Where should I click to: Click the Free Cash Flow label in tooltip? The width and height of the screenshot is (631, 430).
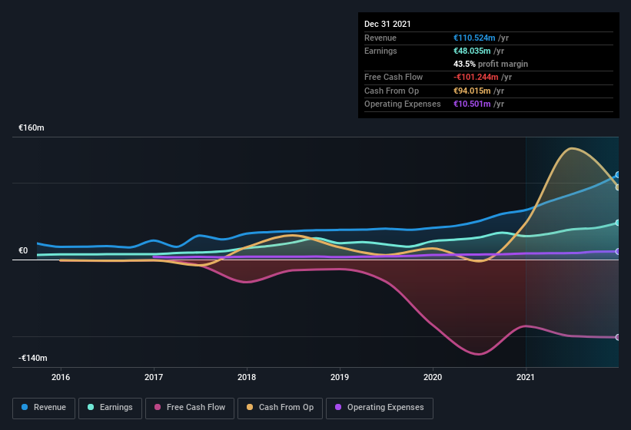click(394, 77)
